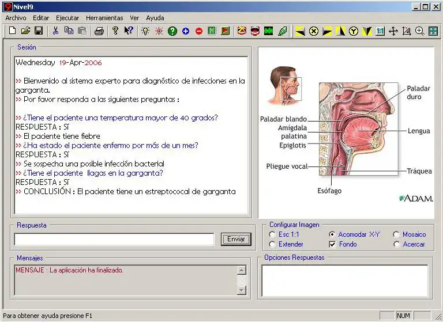This screenshot has width=443, height=322.
Task: Click the New file toolbar icon
Action: point(12,31)
